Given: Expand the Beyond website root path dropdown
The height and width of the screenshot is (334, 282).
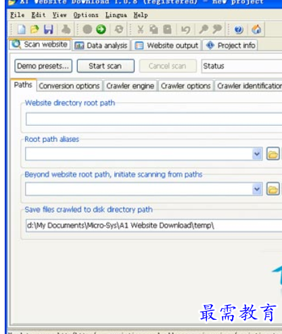Looking at the screenshot, I should pos(257,189).
